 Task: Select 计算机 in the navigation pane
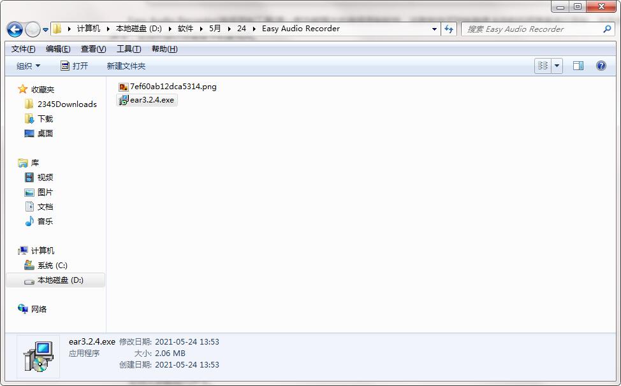tap(36, 250)
